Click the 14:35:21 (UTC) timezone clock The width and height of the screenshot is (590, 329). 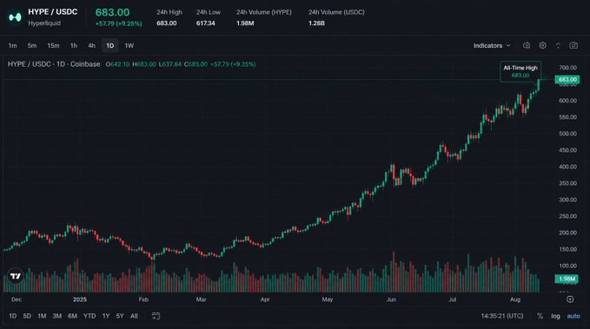(502, 316)
